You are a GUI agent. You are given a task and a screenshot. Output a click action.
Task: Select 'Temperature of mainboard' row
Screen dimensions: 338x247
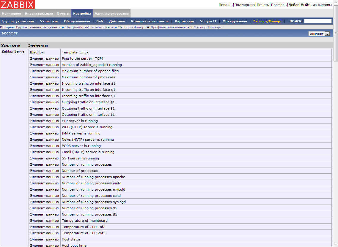tap(180, 221)
